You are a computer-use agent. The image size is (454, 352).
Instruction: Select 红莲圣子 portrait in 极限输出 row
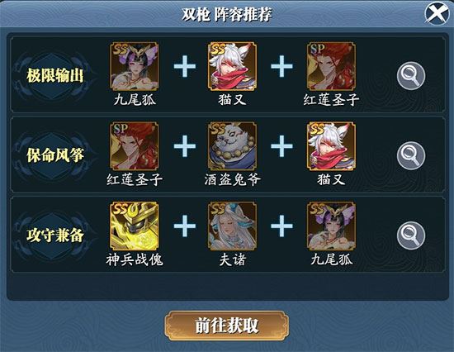(x=331, y=66)
